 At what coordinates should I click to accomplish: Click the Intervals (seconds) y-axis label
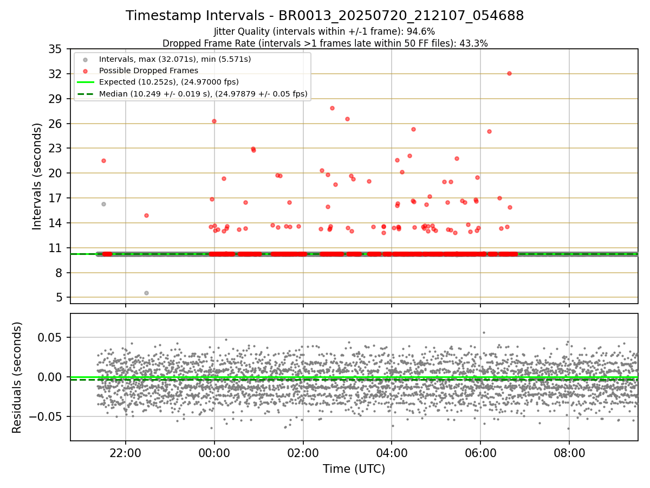point(37,176)
